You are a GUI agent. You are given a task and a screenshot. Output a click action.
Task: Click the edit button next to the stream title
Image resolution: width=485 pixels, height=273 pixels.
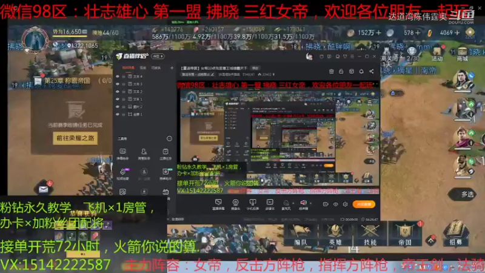(x=255, y=68)
